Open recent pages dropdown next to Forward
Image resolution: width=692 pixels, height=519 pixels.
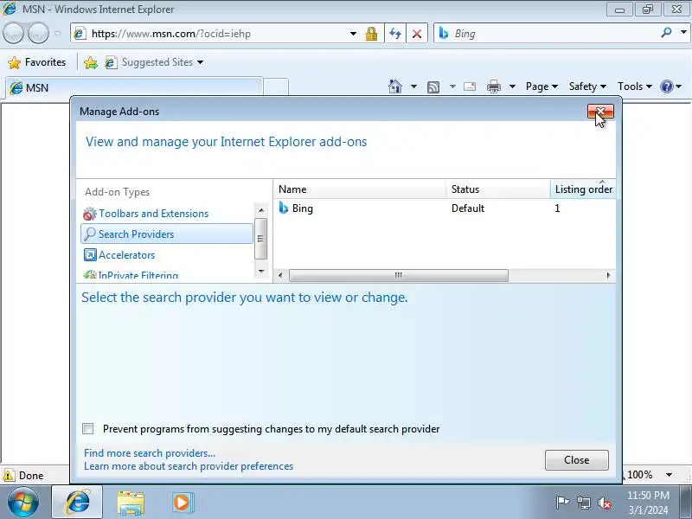point(57,34)
